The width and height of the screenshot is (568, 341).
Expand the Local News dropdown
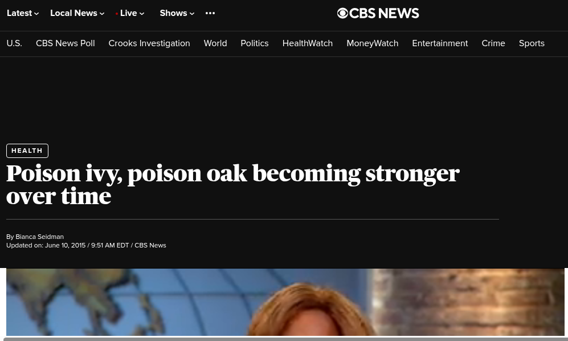77,13
